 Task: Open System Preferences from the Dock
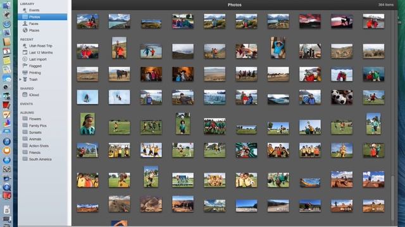pos(6,169)
